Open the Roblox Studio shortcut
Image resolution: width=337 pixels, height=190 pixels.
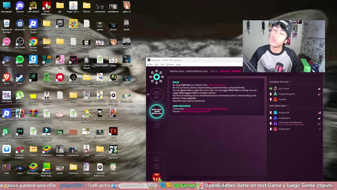pos(33,27)
